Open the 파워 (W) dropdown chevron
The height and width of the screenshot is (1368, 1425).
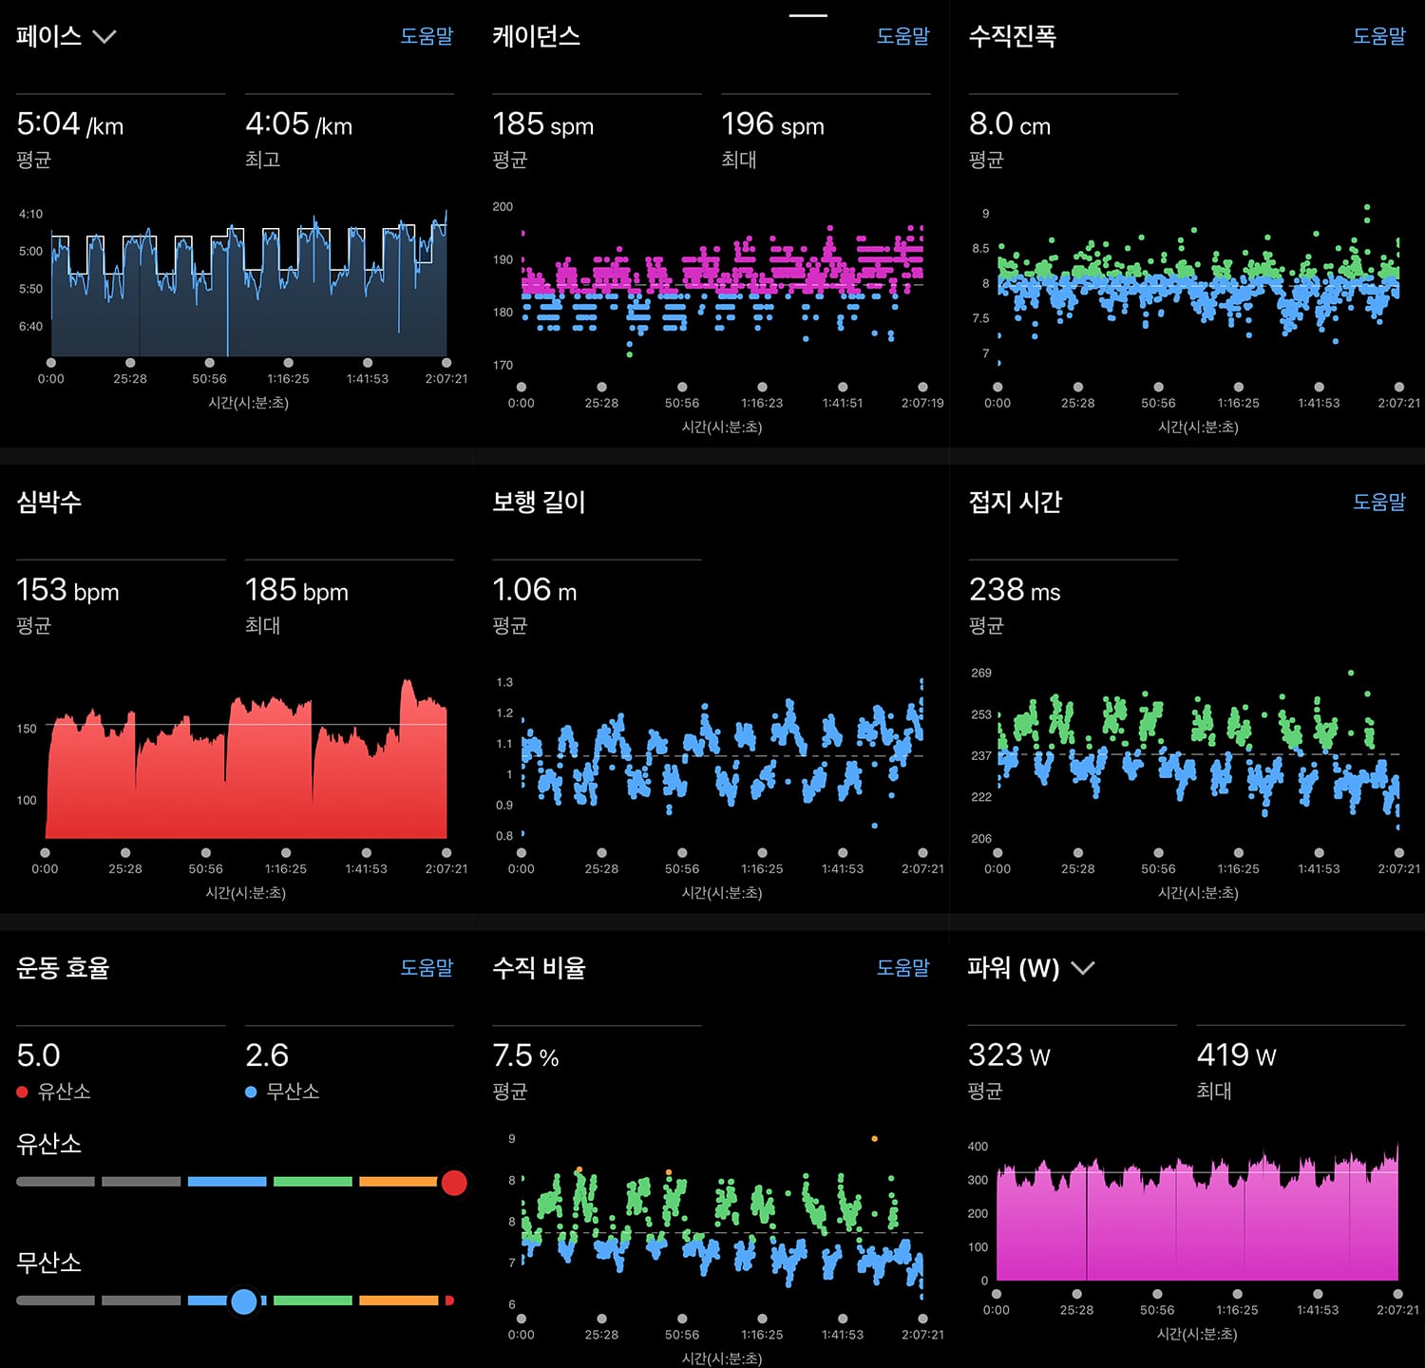[x=1082, y=968]
